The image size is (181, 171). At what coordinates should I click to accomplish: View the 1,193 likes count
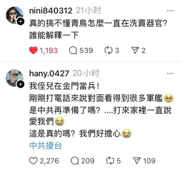pyautogui.click(x=49, y=51)
